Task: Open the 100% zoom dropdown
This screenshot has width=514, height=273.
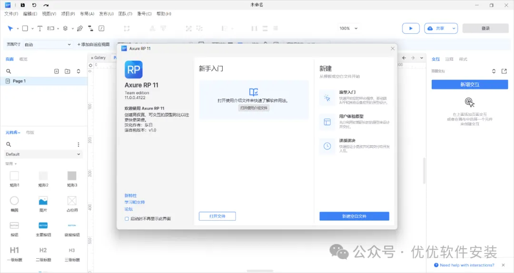Action: (348, 28)
